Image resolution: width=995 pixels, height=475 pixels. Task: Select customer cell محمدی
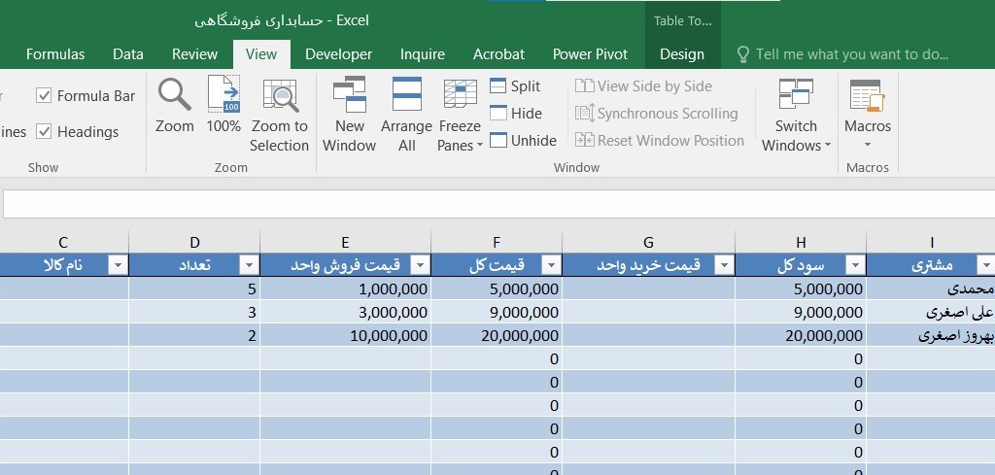pyautogui.click(x=931, y=289)
